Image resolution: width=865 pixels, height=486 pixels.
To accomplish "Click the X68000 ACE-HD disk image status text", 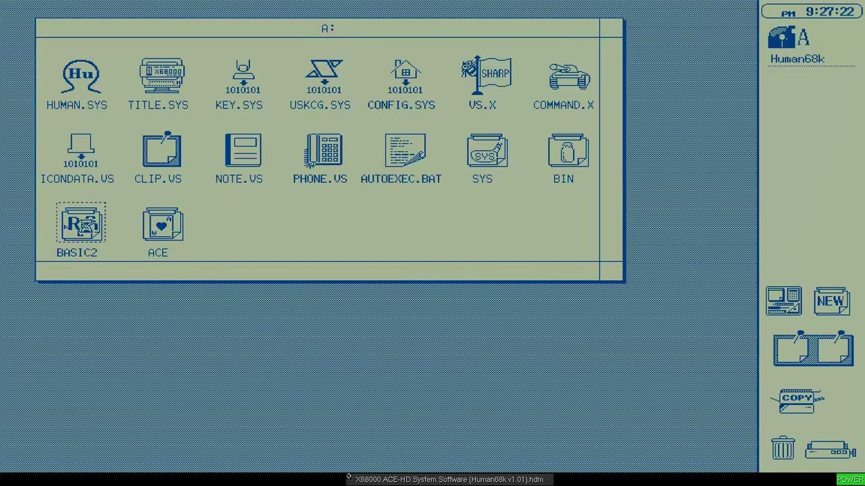I will [x=449, y=479].
